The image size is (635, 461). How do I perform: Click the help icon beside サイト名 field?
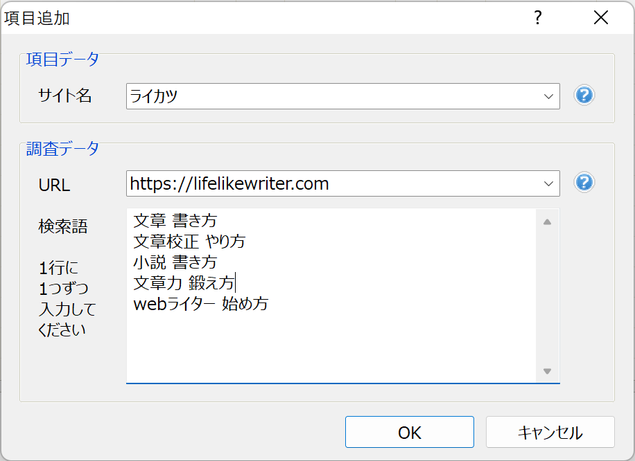point(584,96)
